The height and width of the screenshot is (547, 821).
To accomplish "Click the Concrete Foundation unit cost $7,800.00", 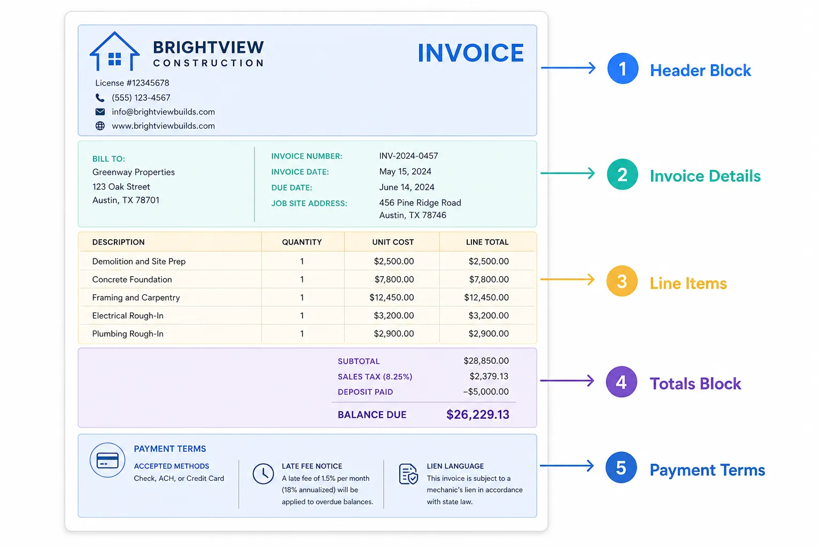I will pos(394,279).
